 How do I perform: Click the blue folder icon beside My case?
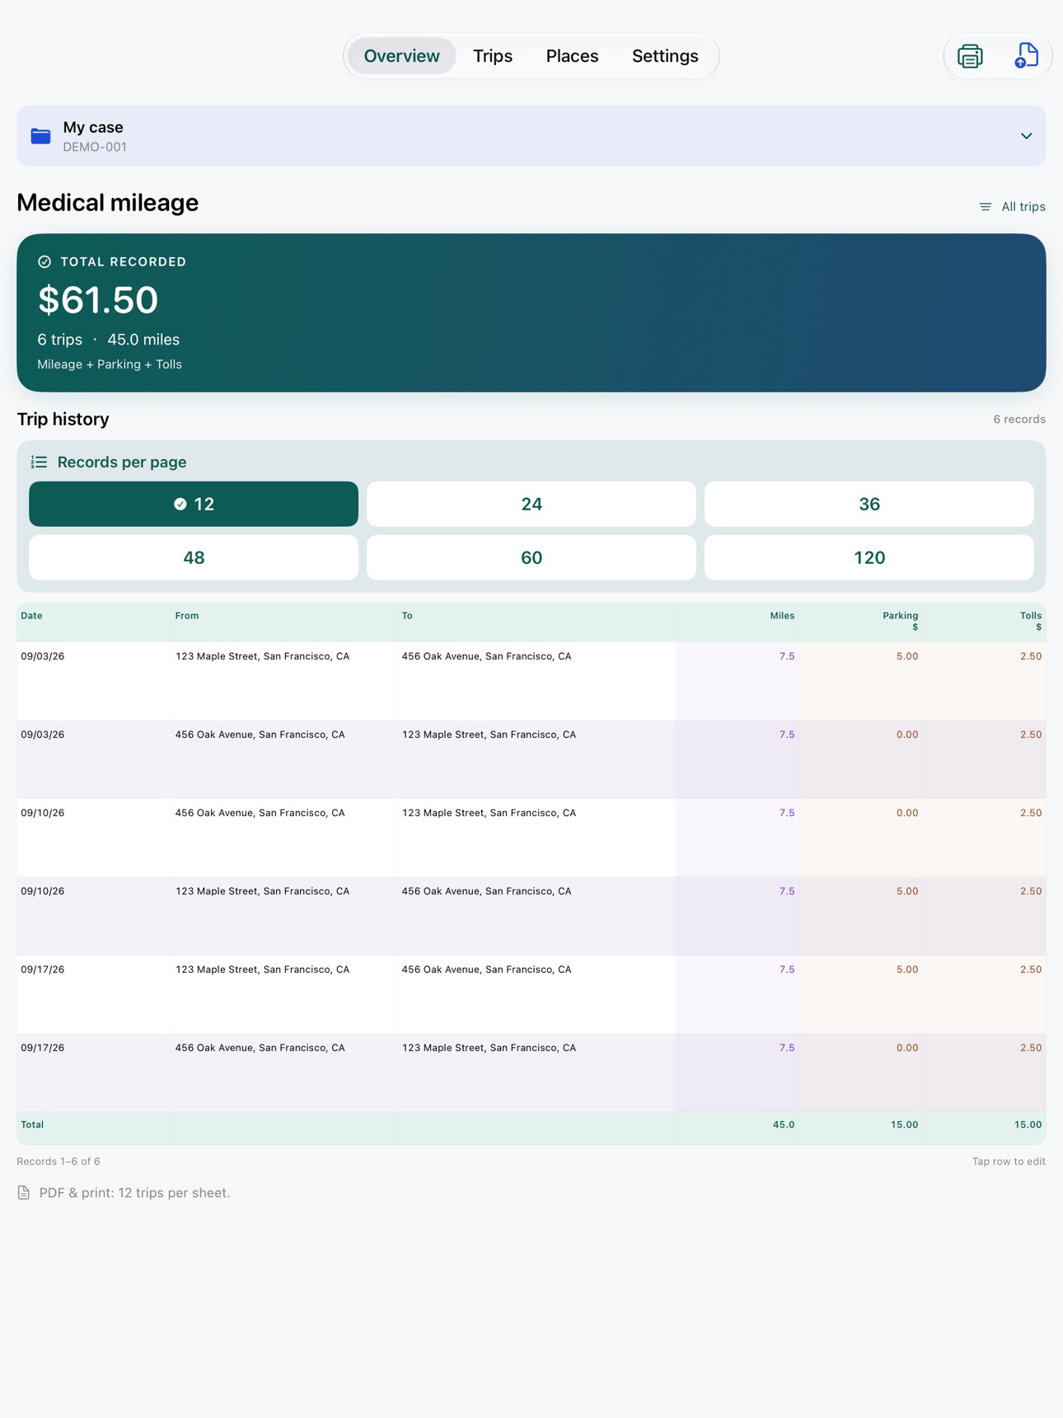tap(40, 136)
